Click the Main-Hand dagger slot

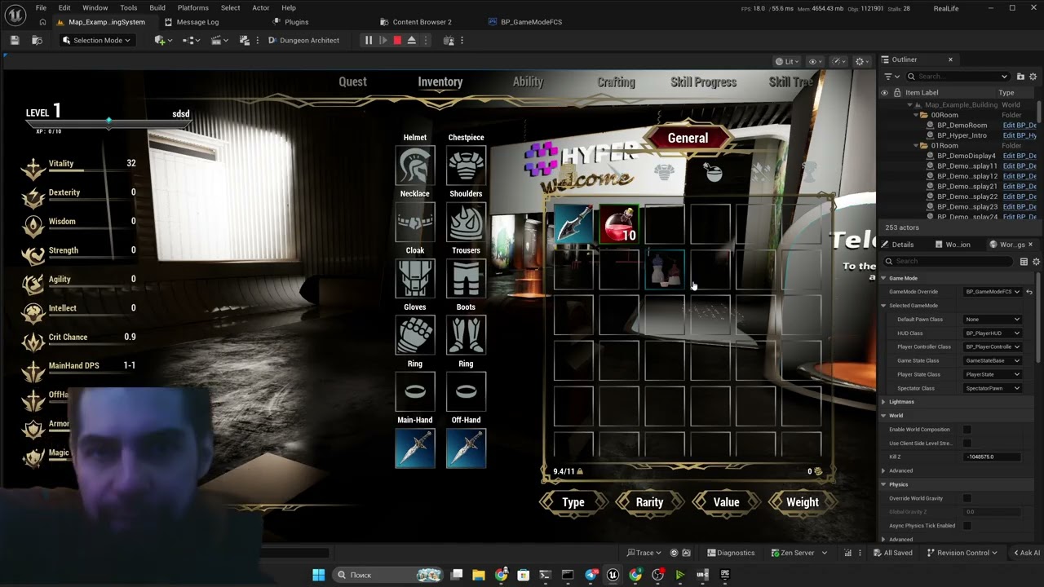(x=415, y=448)
